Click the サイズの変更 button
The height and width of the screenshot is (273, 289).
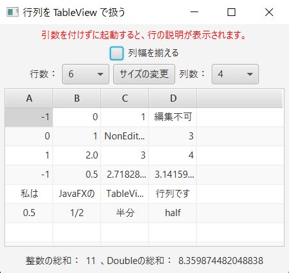[x=144, y=74]
